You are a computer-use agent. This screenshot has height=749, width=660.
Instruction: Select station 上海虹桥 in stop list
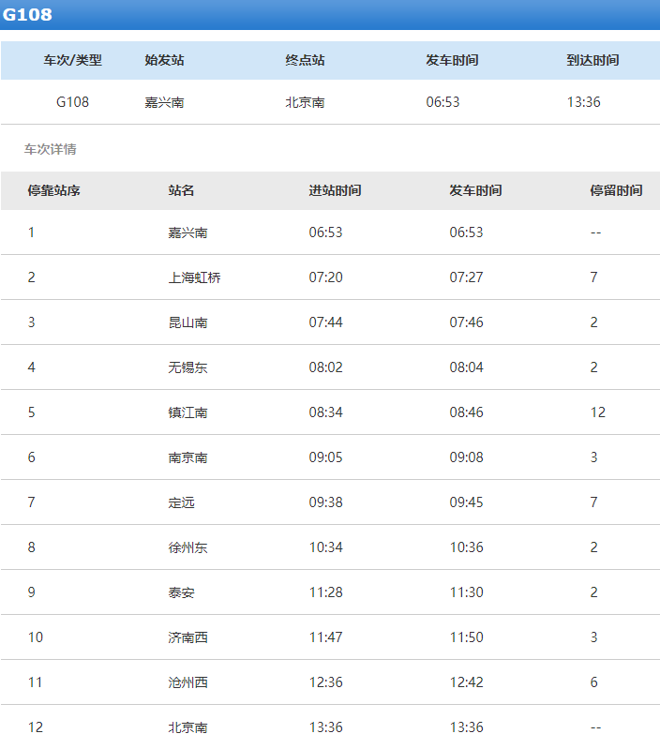point(194,277)
